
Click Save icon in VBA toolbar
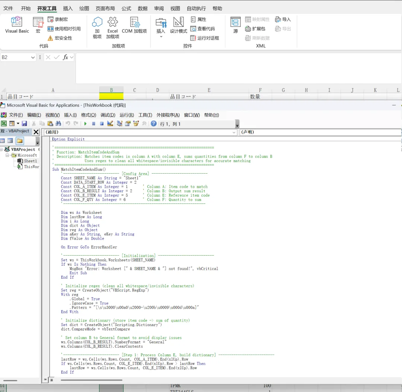[x=24, y=123]
